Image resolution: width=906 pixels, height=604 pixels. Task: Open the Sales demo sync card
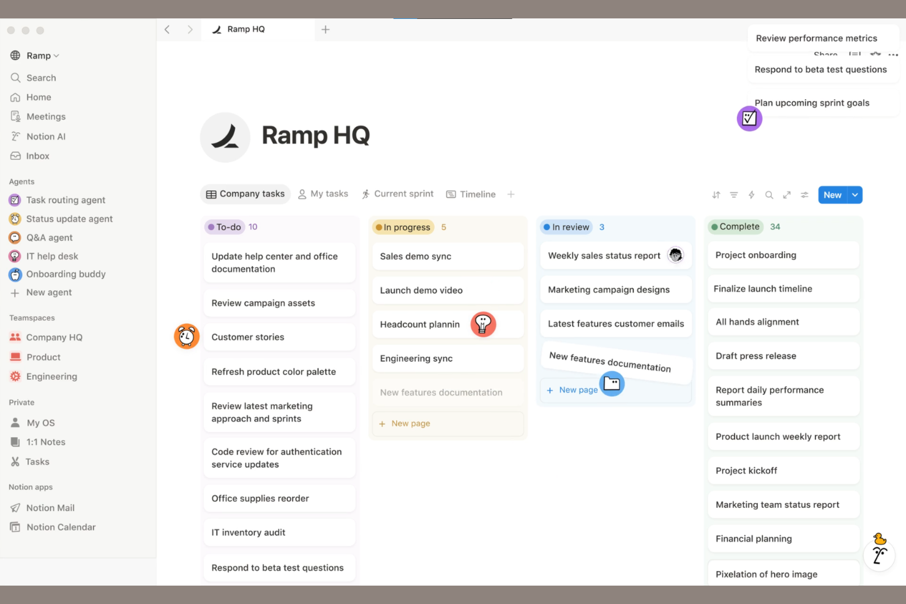pos(447,256)
